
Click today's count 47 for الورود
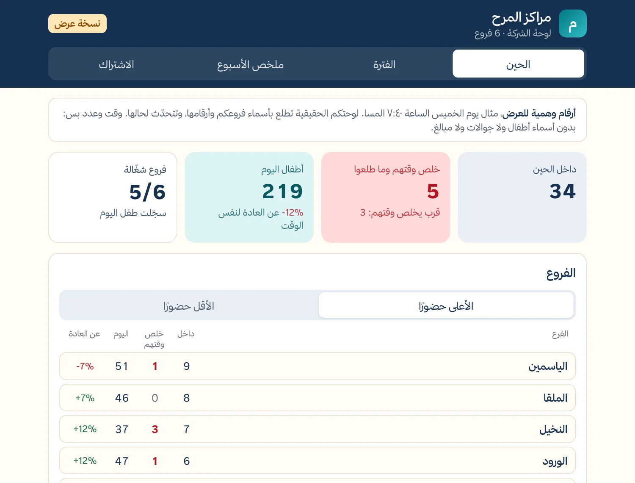[x=122, y=461]
